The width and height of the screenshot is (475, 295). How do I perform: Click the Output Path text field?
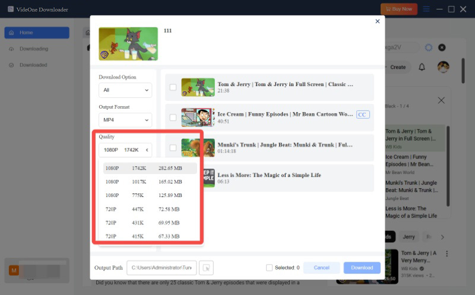coord(161,268)
